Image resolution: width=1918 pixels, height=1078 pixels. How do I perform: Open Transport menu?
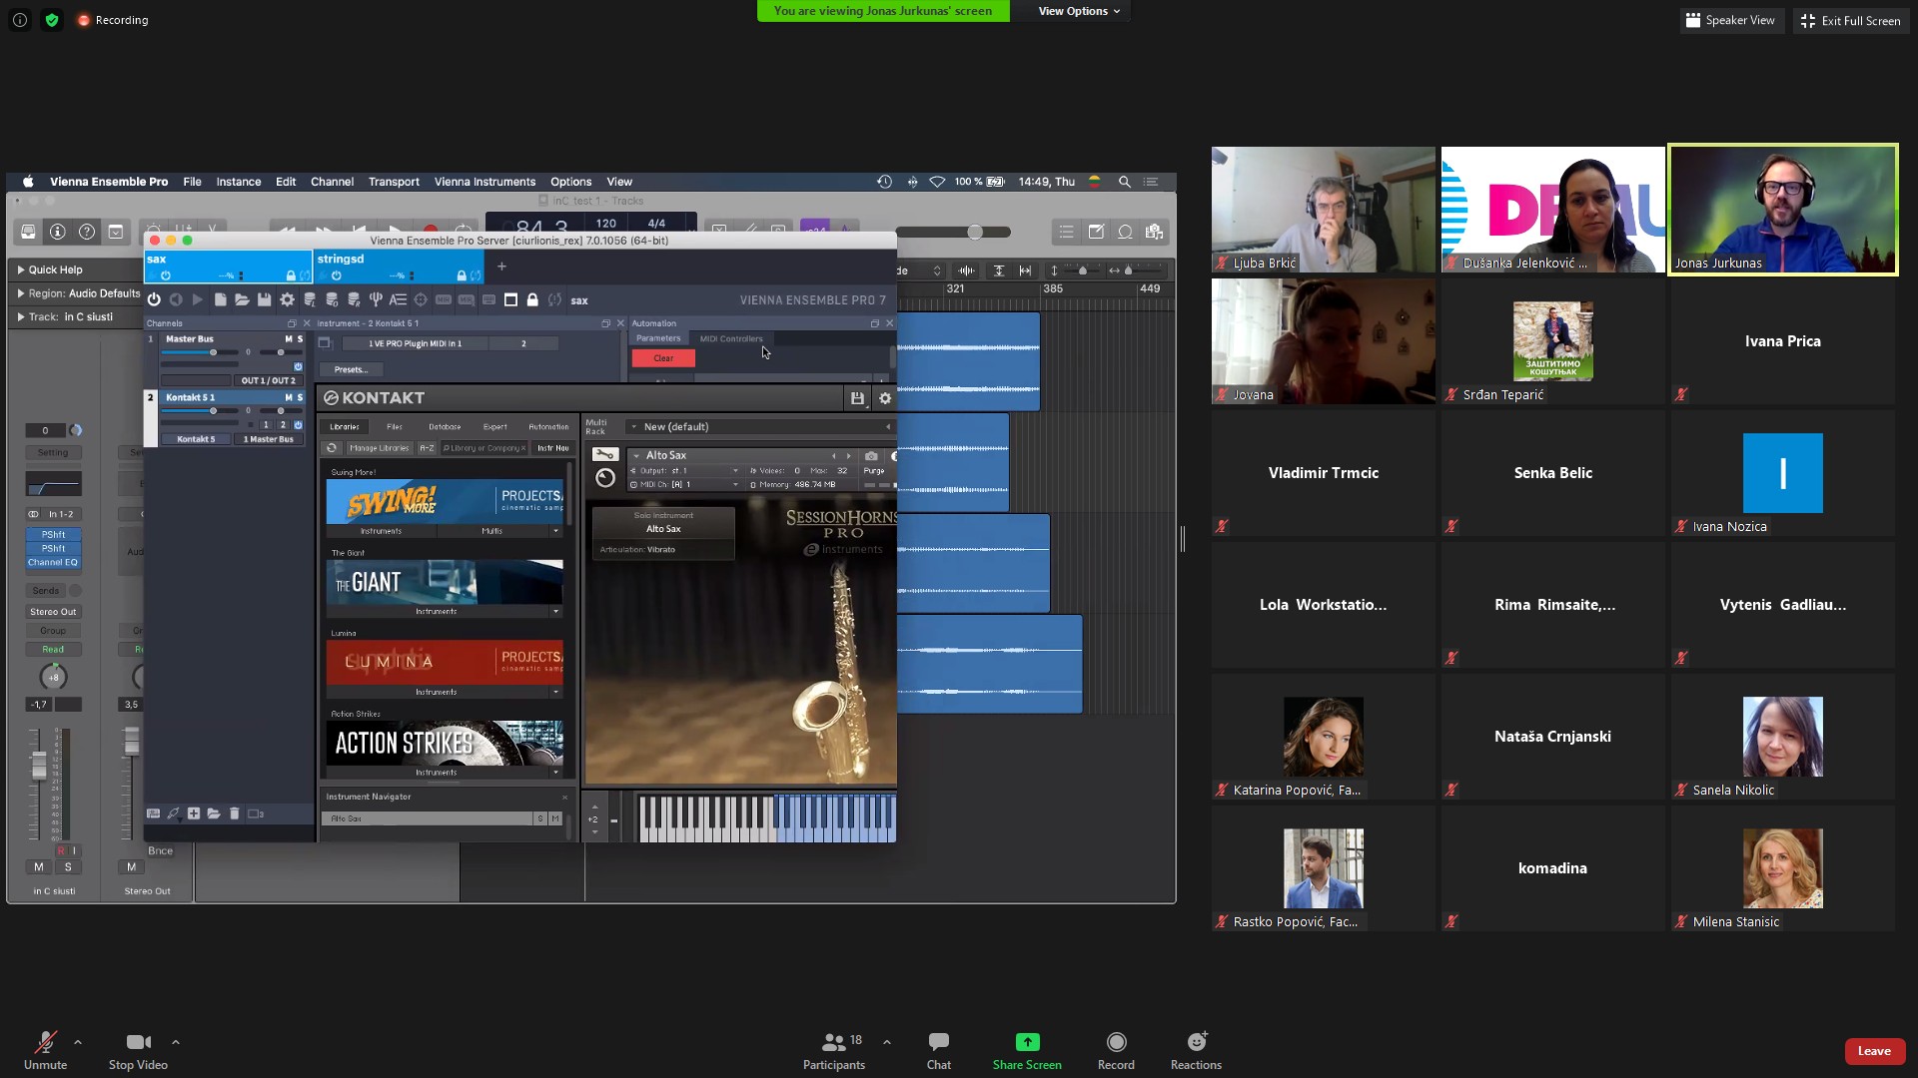394,182
